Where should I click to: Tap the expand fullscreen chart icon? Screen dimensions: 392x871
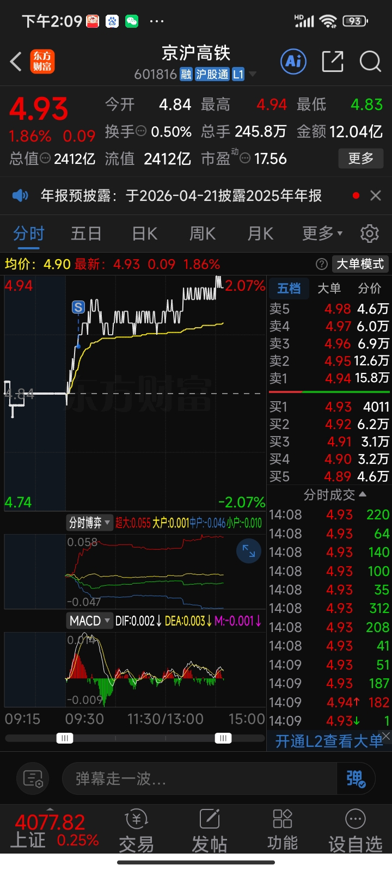pos(249,551)
